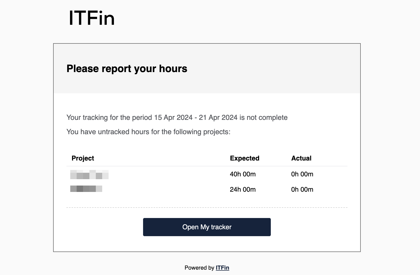
Task: Select the Actual column header
Action: point(301,158)
